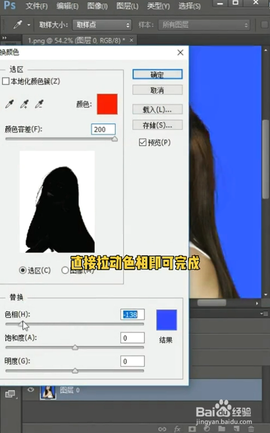Click the add layer mask icon
The image size is (270, 433).
(x=192, y=429)
